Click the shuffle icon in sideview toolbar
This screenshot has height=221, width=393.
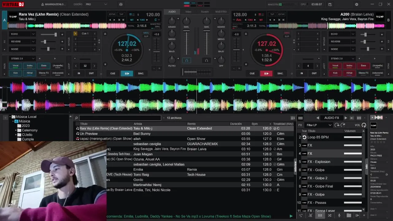pyautogui.click(x=329, y=215)
